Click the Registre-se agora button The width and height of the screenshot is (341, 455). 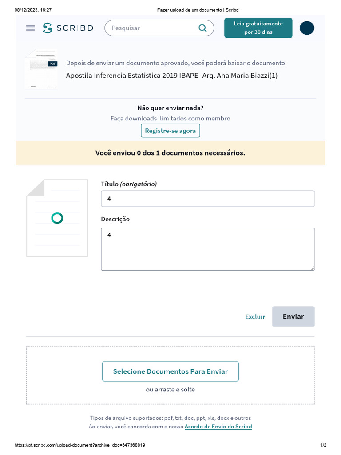coord(170,131)
